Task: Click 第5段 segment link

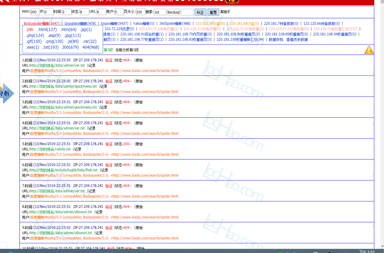Action: point(108,50)
